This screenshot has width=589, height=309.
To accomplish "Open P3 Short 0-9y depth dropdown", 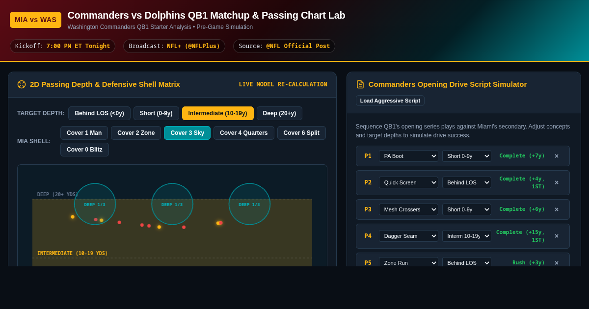I will 467,209.
